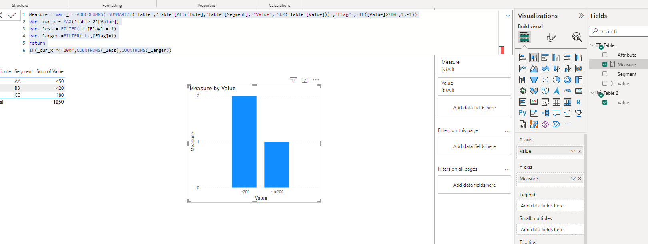Viewport: 648px width, 244px height.
Task: Add data fields to all-pages filters
Action: 475,185
